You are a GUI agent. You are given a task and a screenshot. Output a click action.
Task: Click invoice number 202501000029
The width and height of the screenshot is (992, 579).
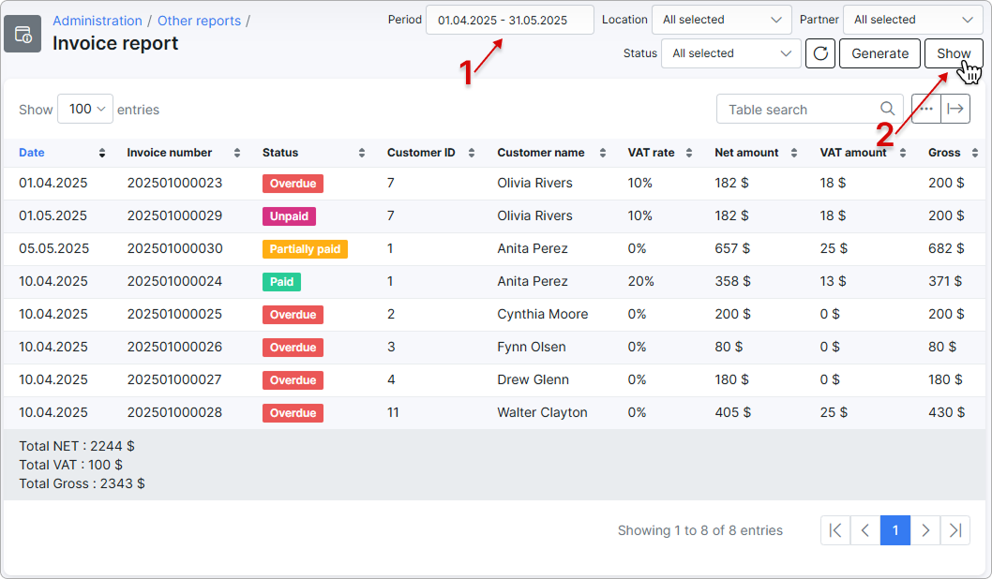coord(174,215)
